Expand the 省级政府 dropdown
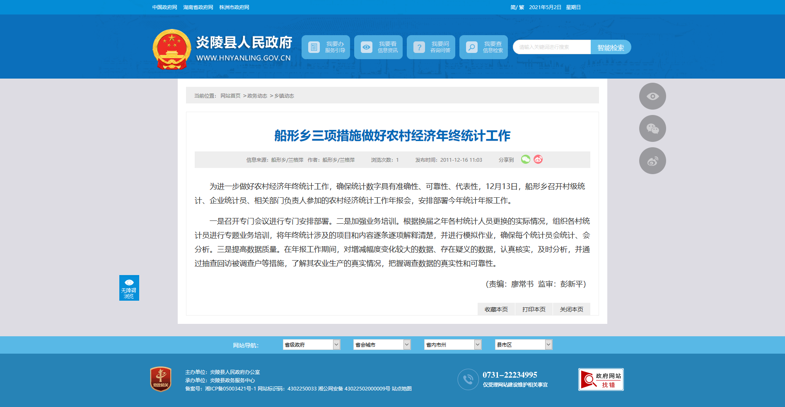785x407 pixels. click(311, 345)
